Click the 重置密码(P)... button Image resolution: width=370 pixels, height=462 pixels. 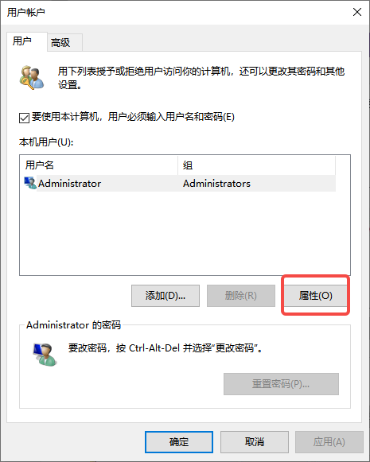point(281,384)
